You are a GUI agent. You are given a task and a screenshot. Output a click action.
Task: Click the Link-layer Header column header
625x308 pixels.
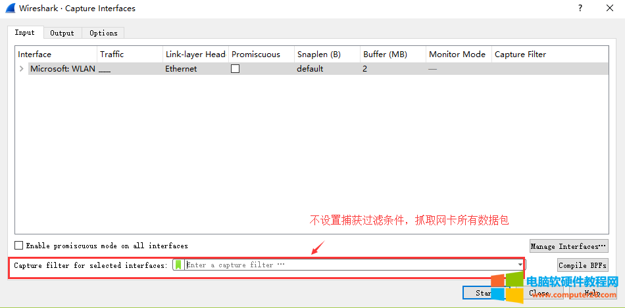[x=195, y=55]
